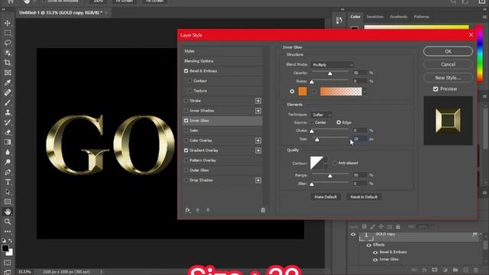Select the Lasso tool
The height and width of the screenshot is (275, 489).
(x=8, y=43)
